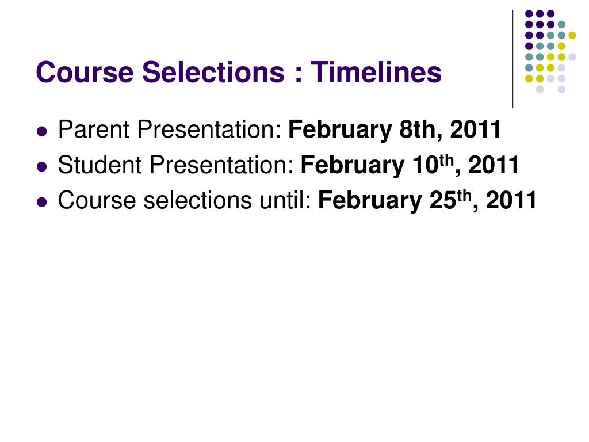Click the bold date February 10th, 2011
The image size is (589, 442).
410,165
